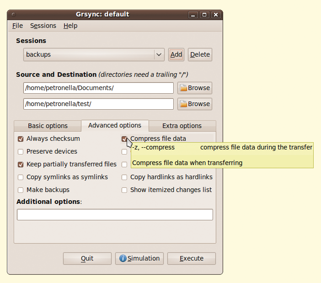The width and height of the screenshot is (321, 283).
Task: Close the Grsync window
Action: coord(216,15)
